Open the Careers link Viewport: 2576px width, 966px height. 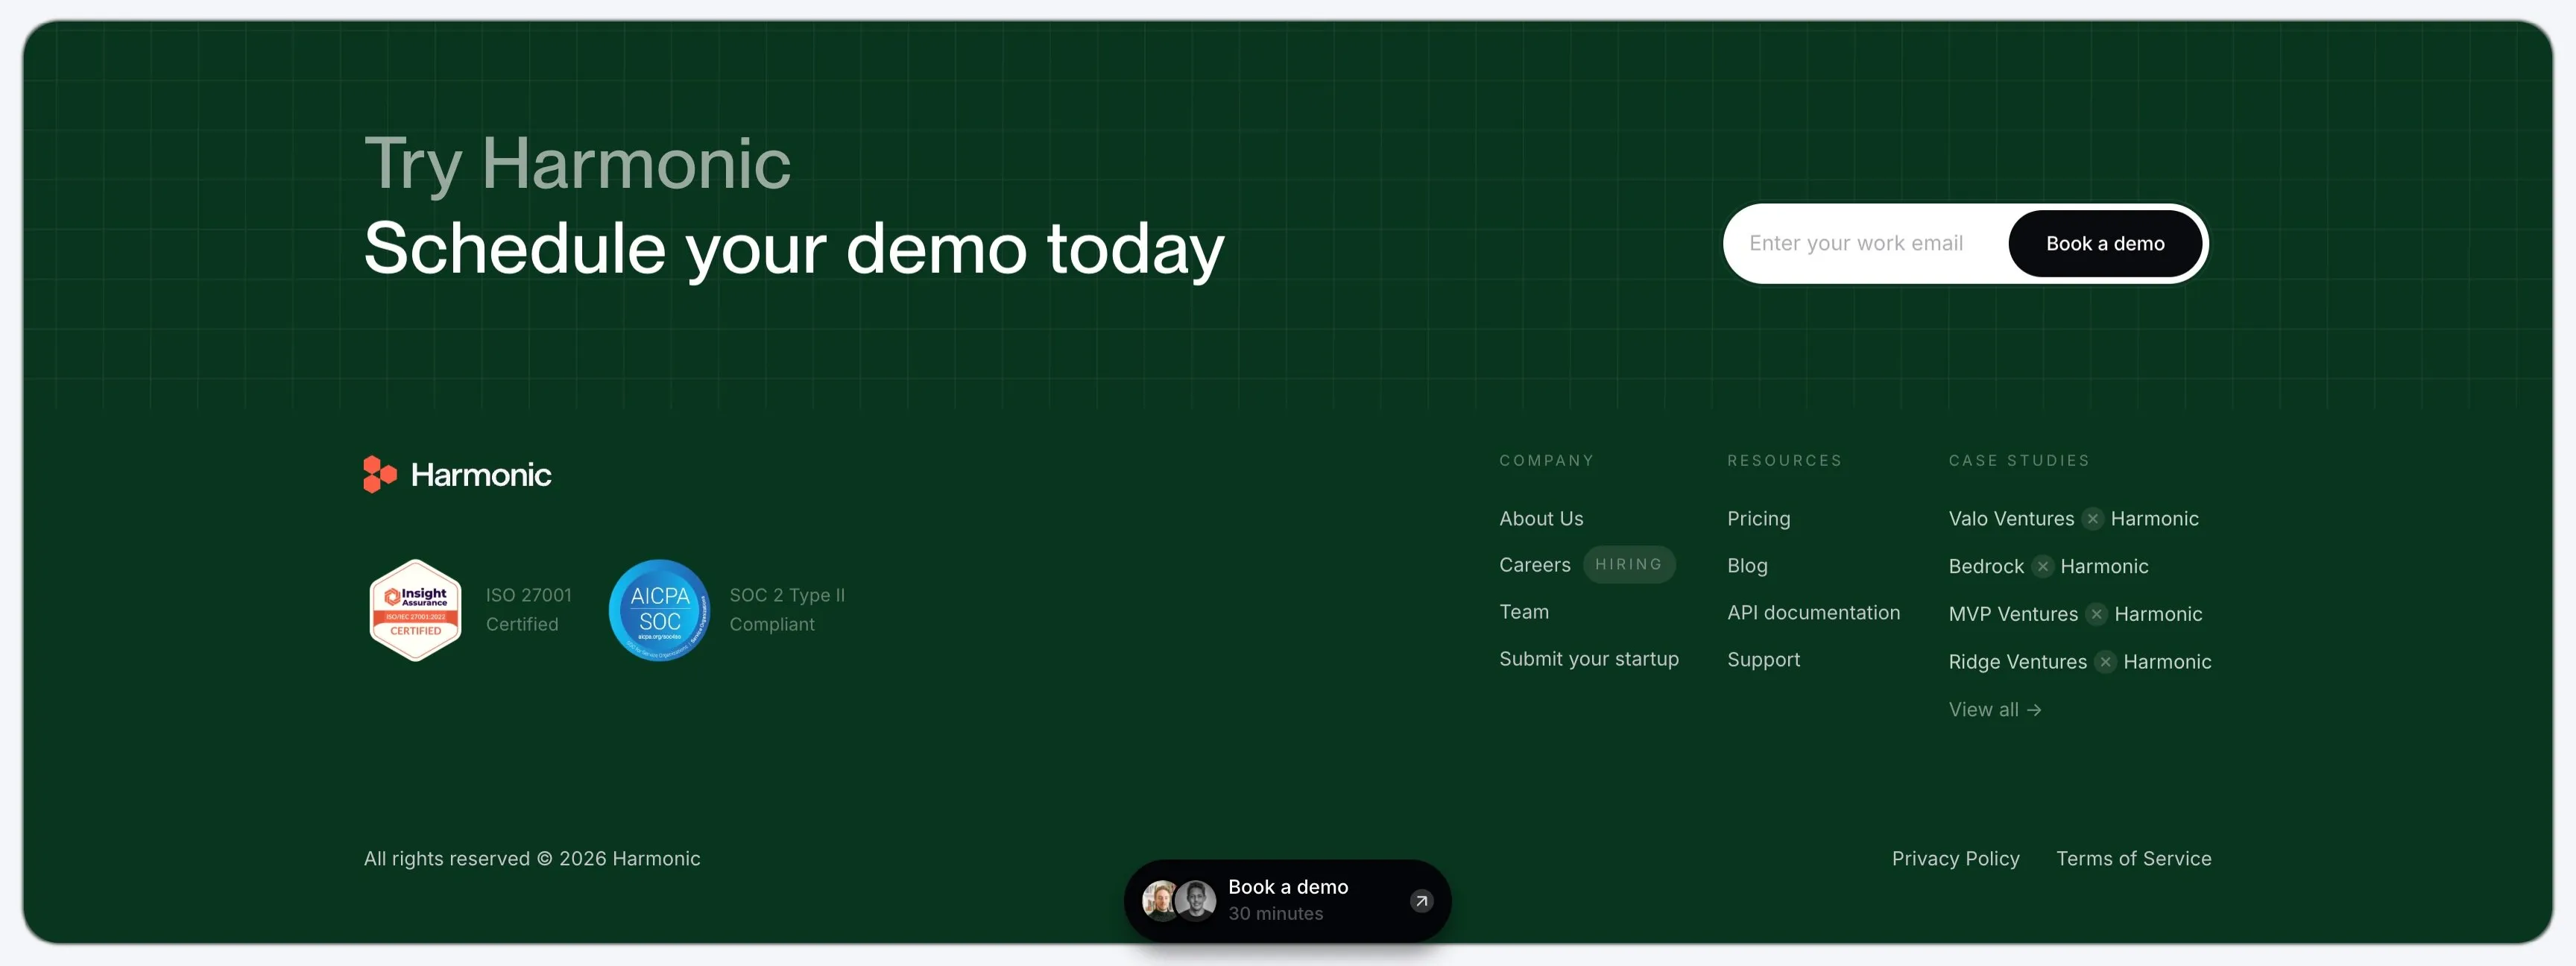[x=1535, y=565]
